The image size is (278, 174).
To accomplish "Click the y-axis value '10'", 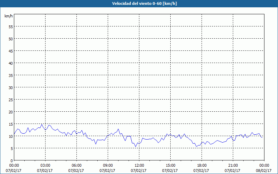I will coord(11,136).
